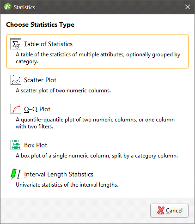Choose Interval Length Statistics label
Image resolution: width=195 pixels, height=224 pixels.
(59, 175)
